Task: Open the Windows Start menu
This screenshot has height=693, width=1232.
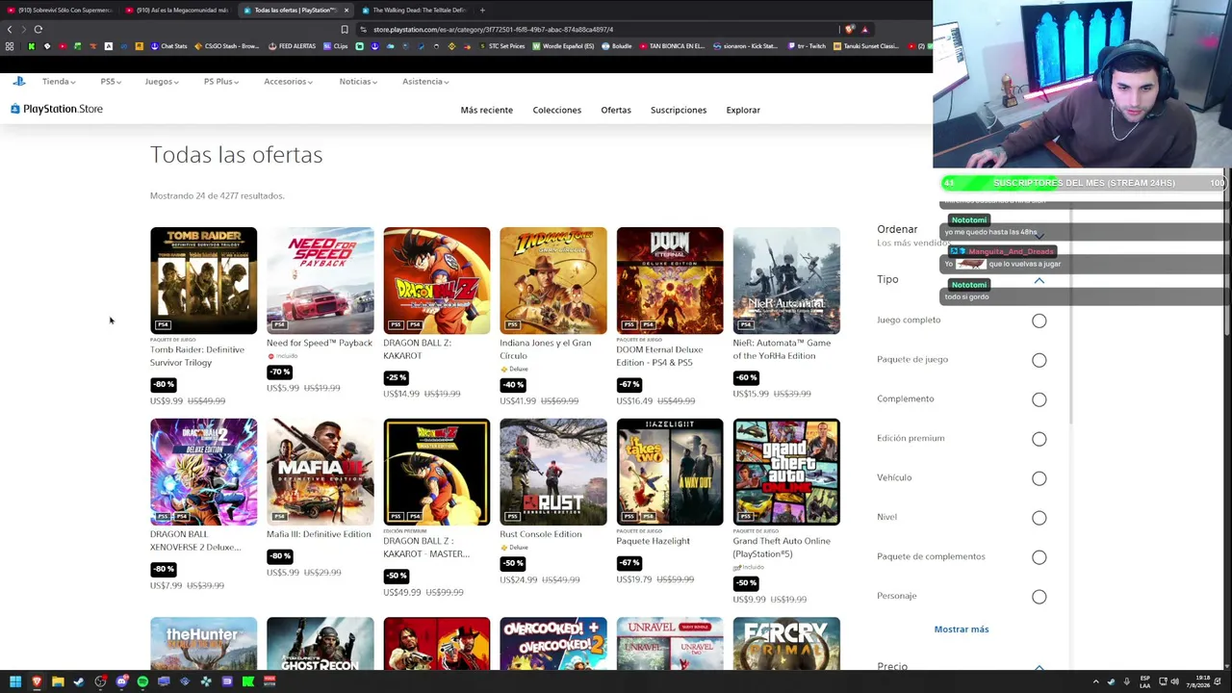Action: tap(15, 681)
